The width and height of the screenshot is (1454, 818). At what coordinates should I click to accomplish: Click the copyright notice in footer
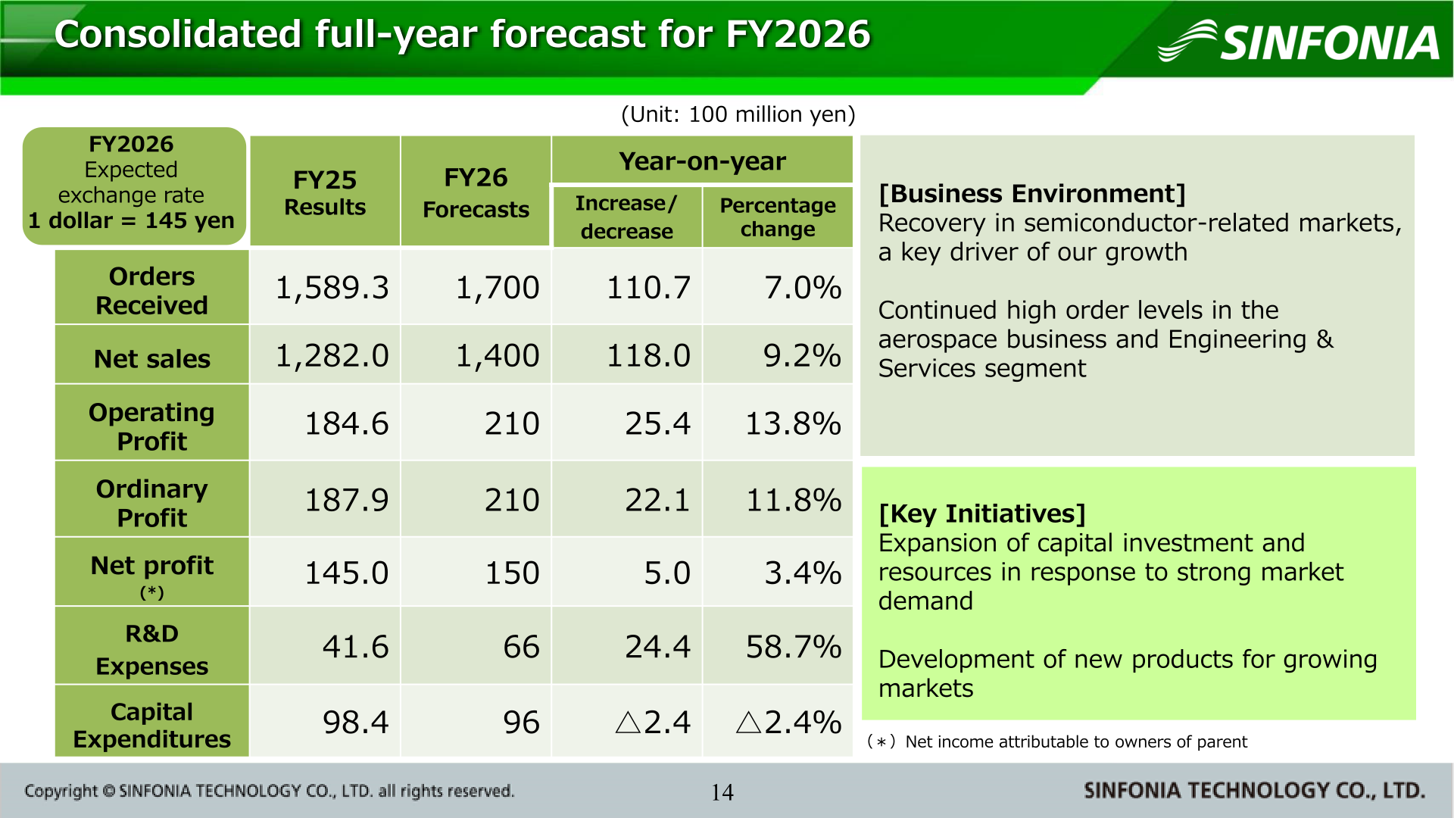(x=270, y=791)
